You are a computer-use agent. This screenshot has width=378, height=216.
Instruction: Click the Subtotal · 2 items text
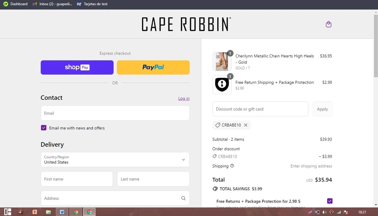pos(228,139)
